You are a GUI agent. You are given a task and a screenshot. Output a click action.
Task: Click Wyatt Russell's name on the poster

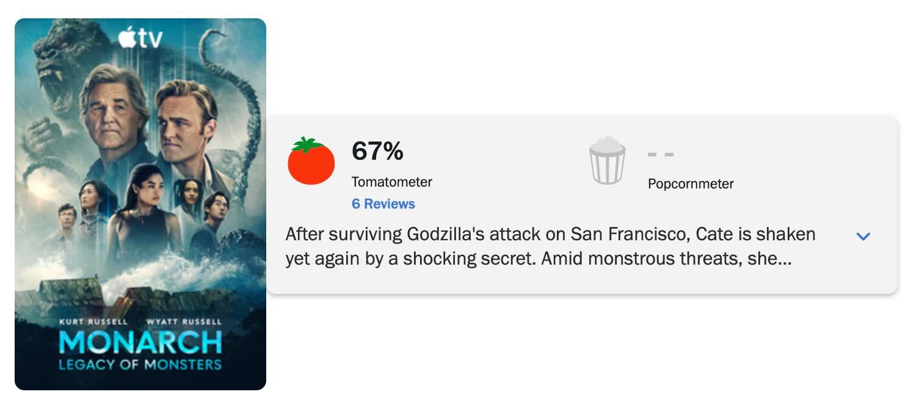[184, 321]
